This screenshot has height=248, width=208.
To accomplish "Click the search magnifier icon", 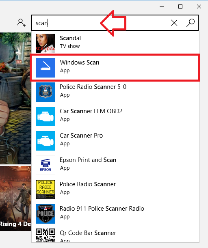I will [x=191, y=23].
